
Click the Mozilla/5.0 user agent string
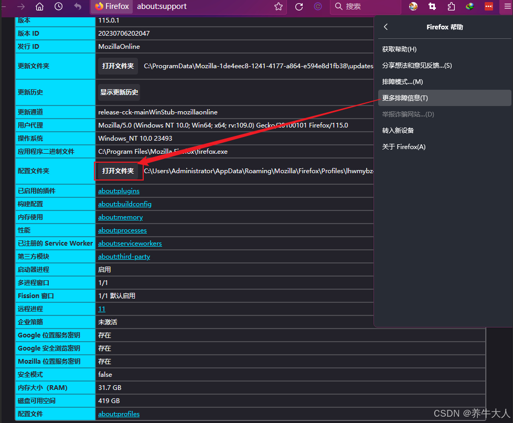click(x=223, y=125)
